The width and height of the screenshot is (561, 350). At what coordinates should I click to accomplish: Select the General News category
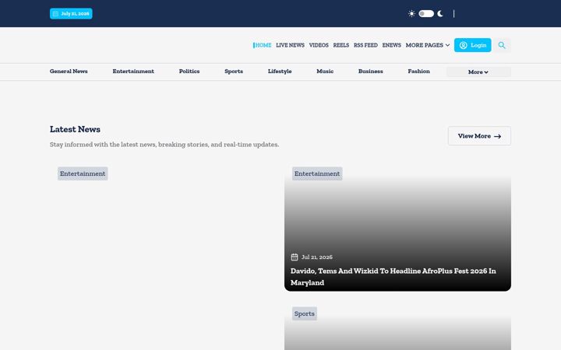(x=69, y=71)
